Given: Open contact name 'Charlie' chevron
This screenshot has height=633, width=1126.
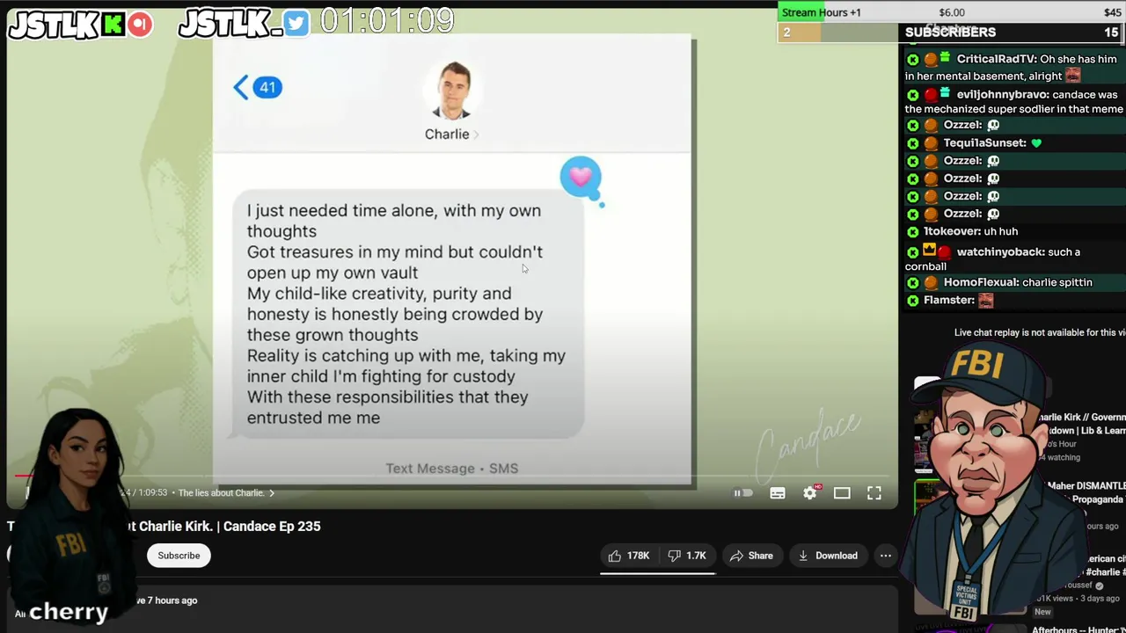Looking at the screenshot, I should pos(452,135).
